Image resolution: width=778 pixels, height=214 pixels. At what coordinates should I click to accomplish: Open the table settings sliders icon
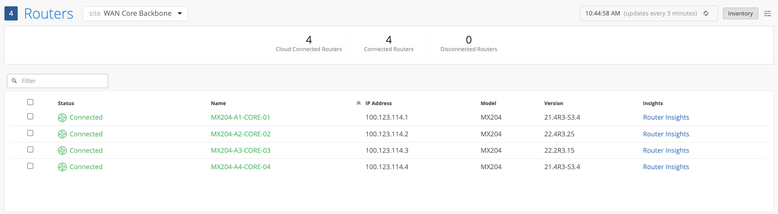point(767,13)
